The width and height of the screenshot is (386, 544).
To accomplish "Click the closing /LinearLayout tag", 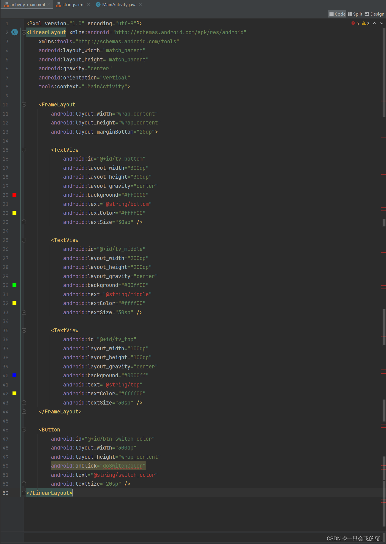I will [49, 493].
